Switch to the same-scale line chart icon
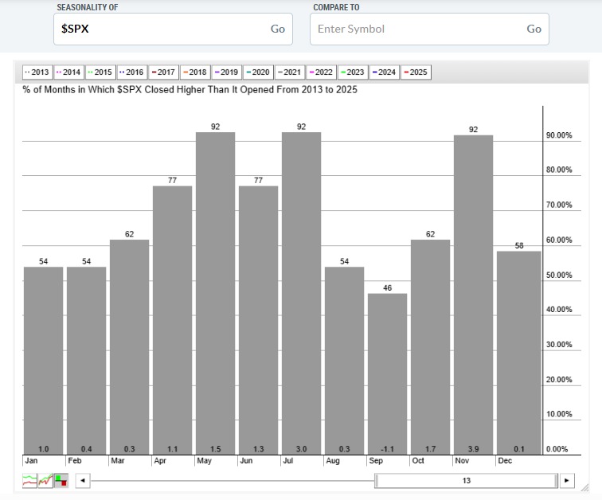The width and height of the screenshot is (602, 500). pyautogui.click(x=45, y=481)
